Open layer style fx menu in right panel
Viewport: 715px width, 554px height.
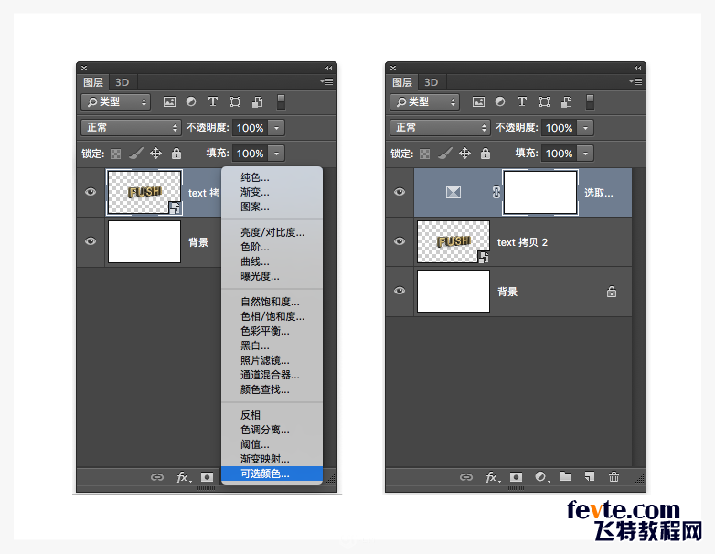493,477
